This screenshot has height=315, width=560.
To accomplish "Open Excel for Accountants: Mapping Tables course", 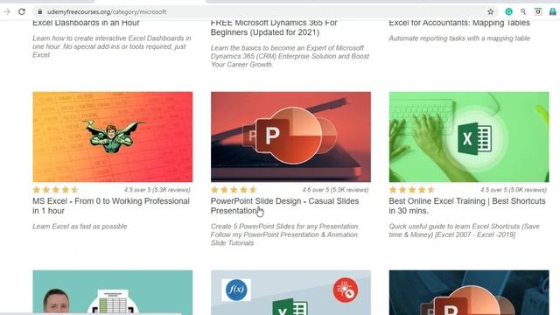I will click(x=459, y=23).
